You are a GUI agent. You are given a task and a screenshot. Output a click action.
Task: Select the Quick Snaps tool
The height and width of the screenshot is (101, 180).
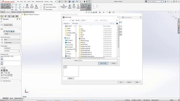click(x=74, y=6)
